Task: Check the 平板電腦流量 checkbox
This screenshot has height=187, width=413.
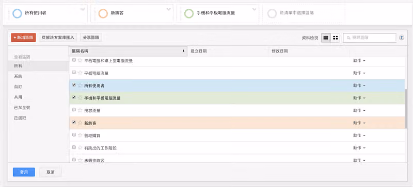Action: 74,72
